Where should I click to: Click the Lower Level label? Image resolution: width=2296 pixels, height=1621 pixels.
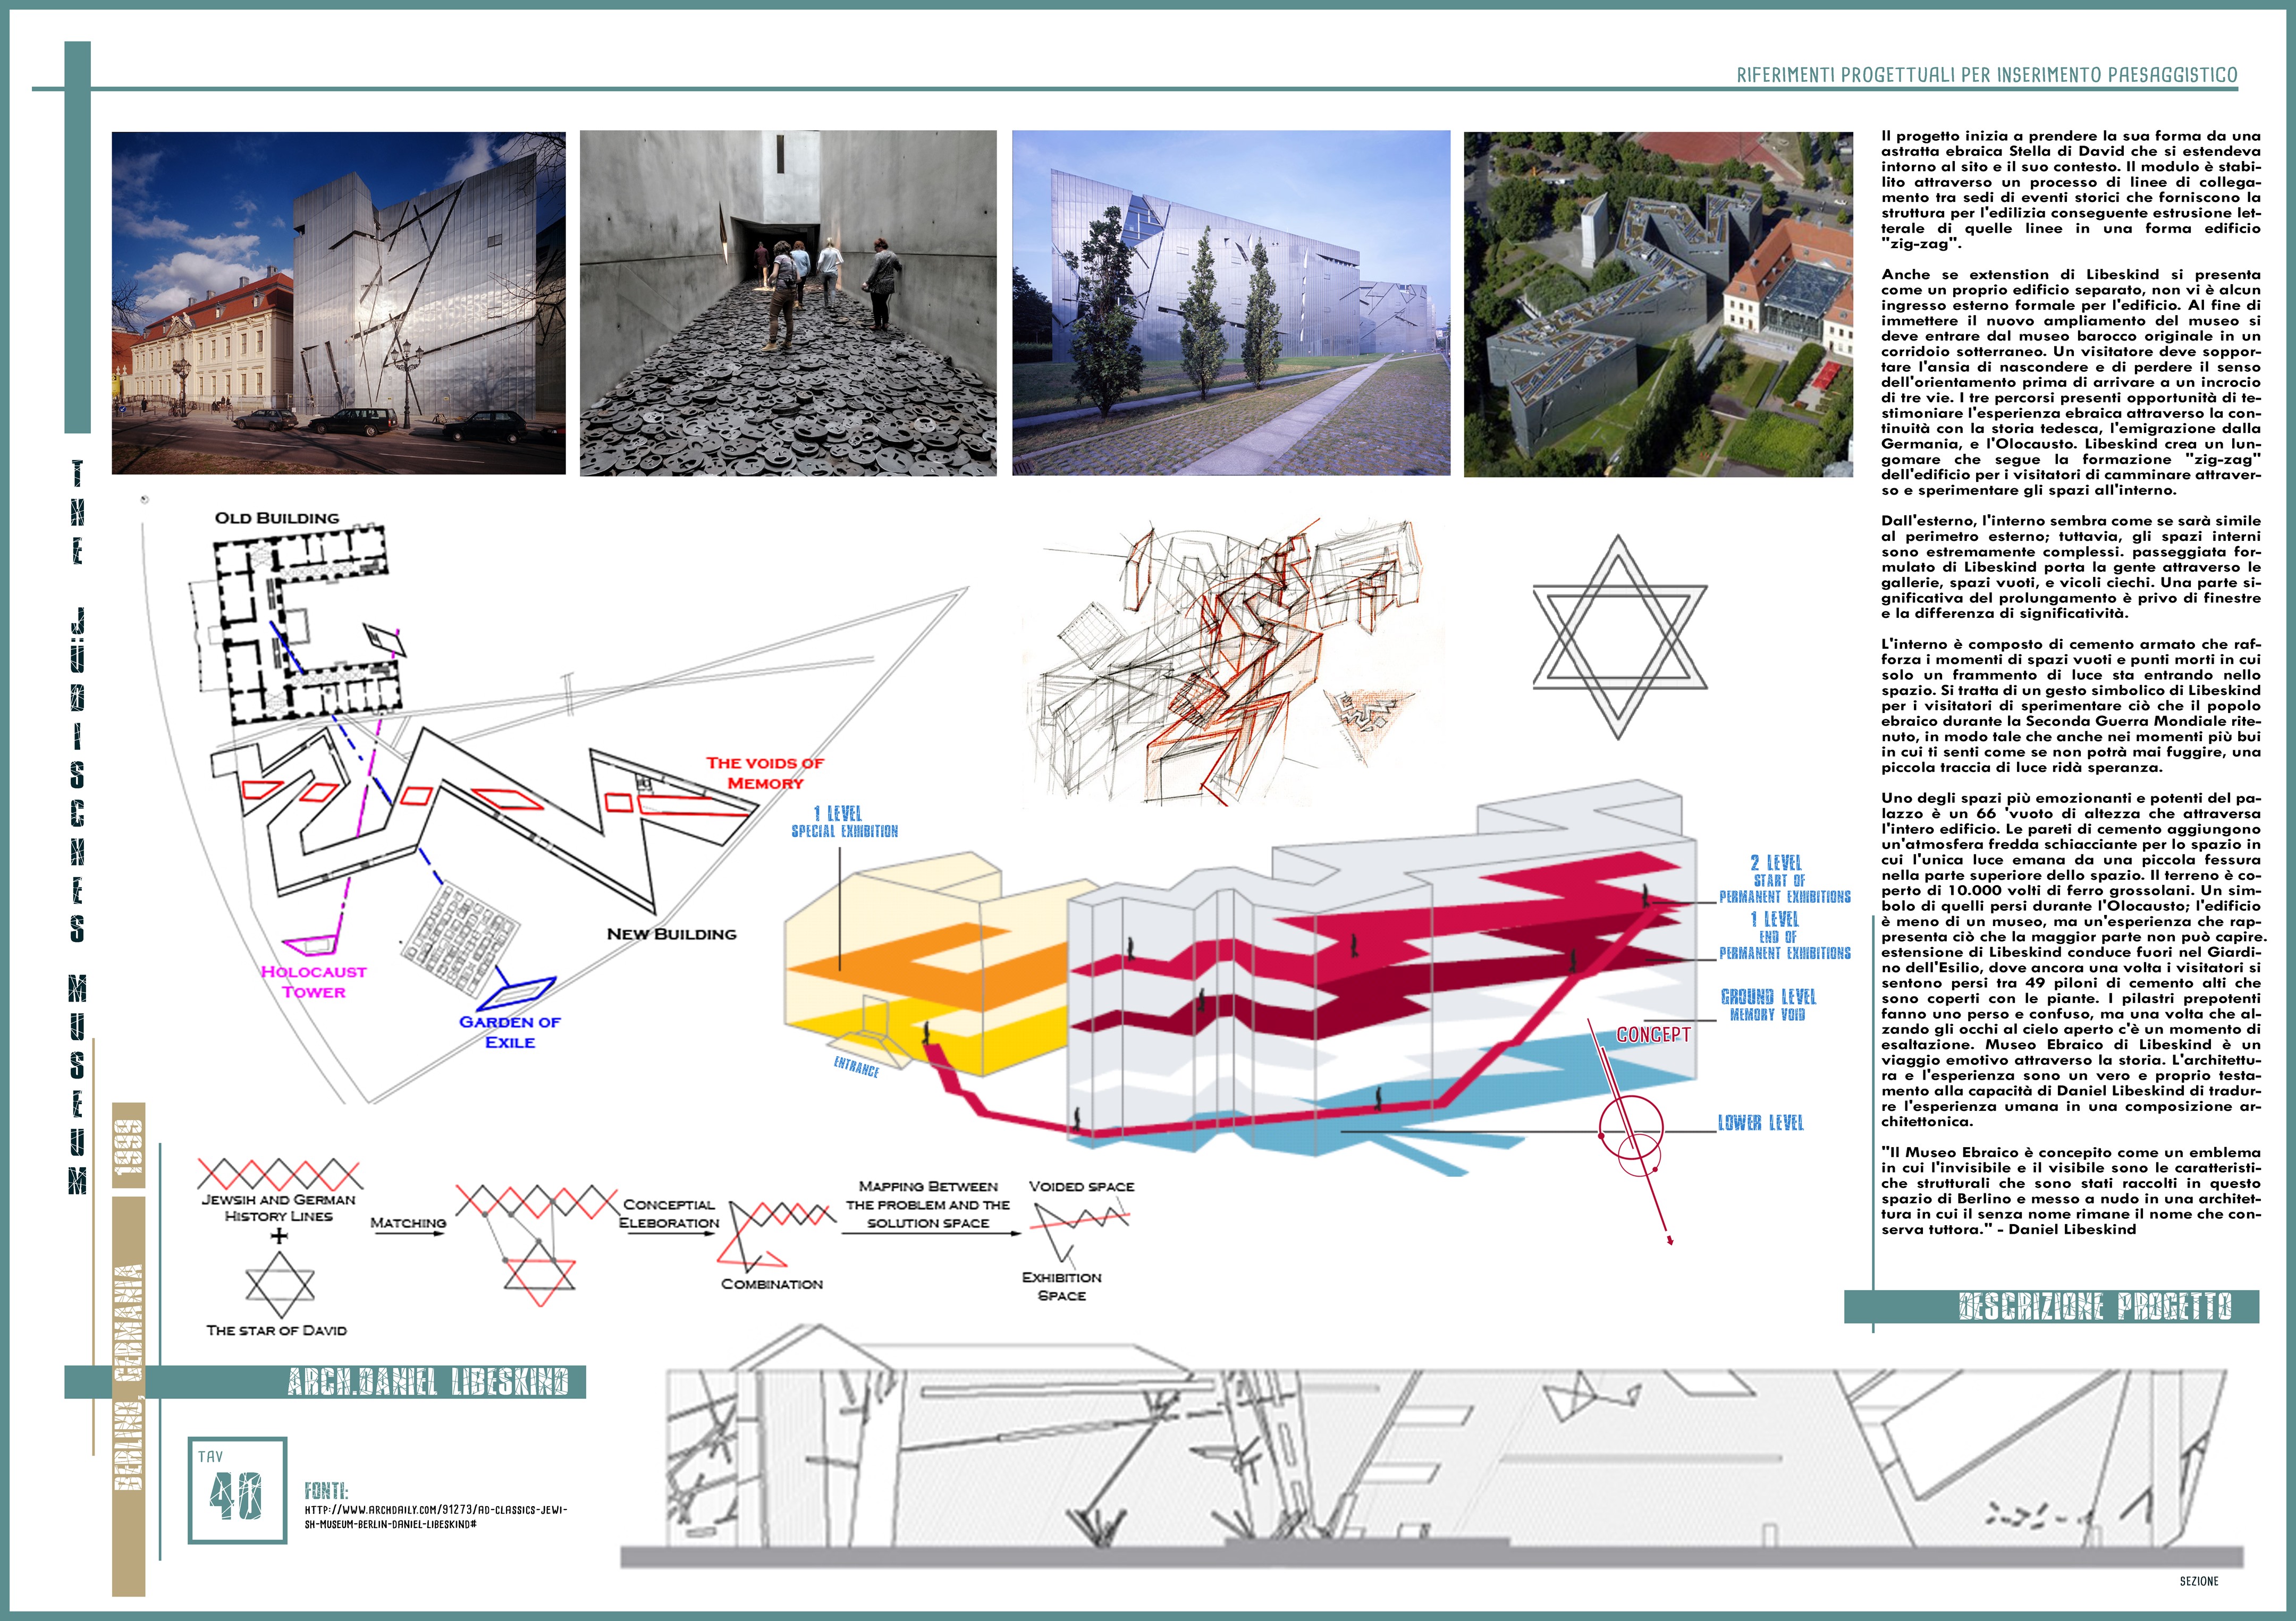pyautogui.click(x=1760, y=1122)
